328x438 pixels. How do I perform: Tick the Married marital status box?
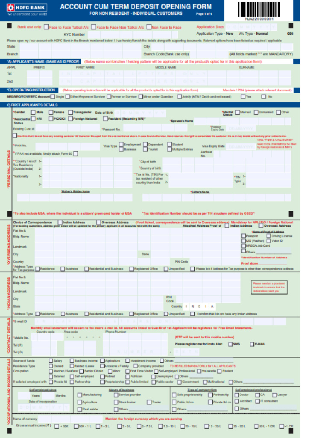coord(237,112)
